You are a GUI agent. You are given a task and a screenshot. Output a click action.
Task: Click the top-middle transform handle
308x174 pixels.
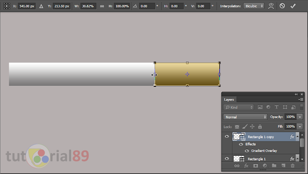point(187,63)
